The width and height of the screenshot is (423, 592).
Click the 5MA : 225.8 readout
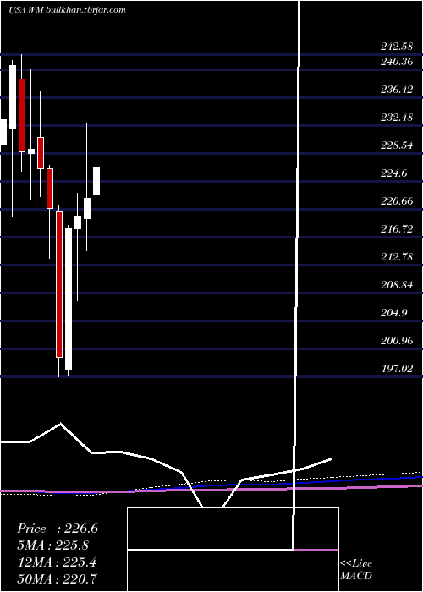click(53, 545)
